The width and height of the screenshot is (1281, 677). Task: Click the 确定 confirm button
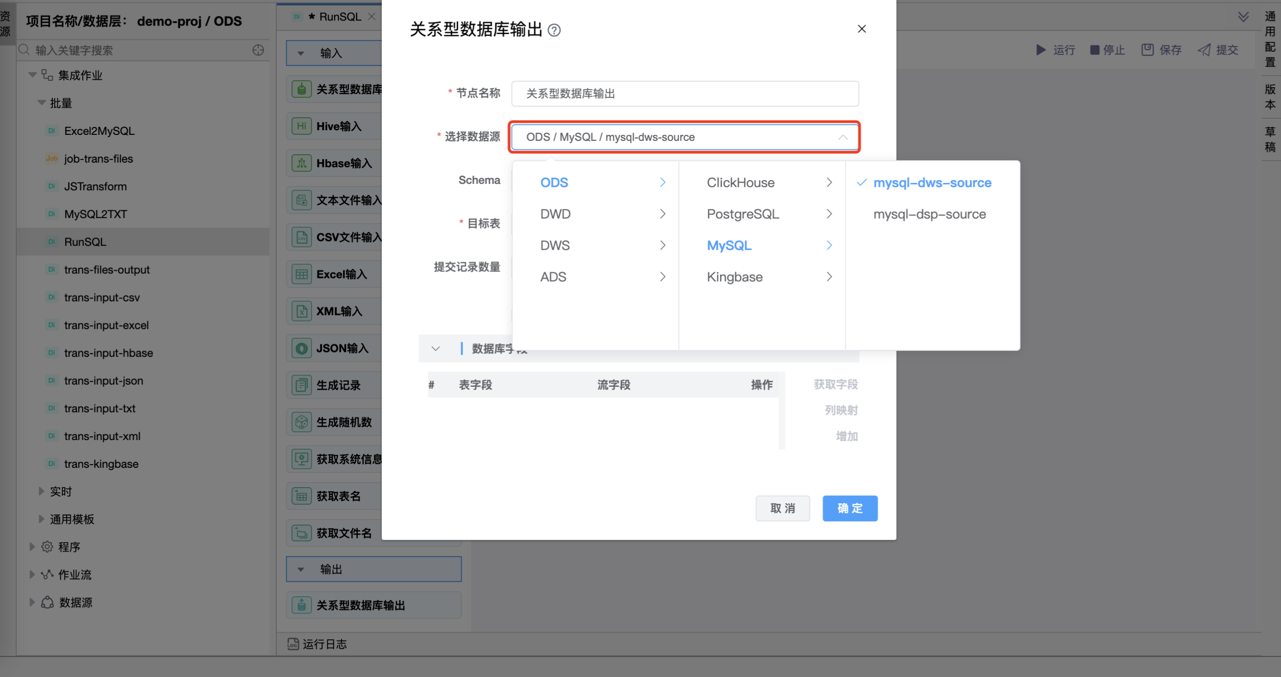(849, 508)
